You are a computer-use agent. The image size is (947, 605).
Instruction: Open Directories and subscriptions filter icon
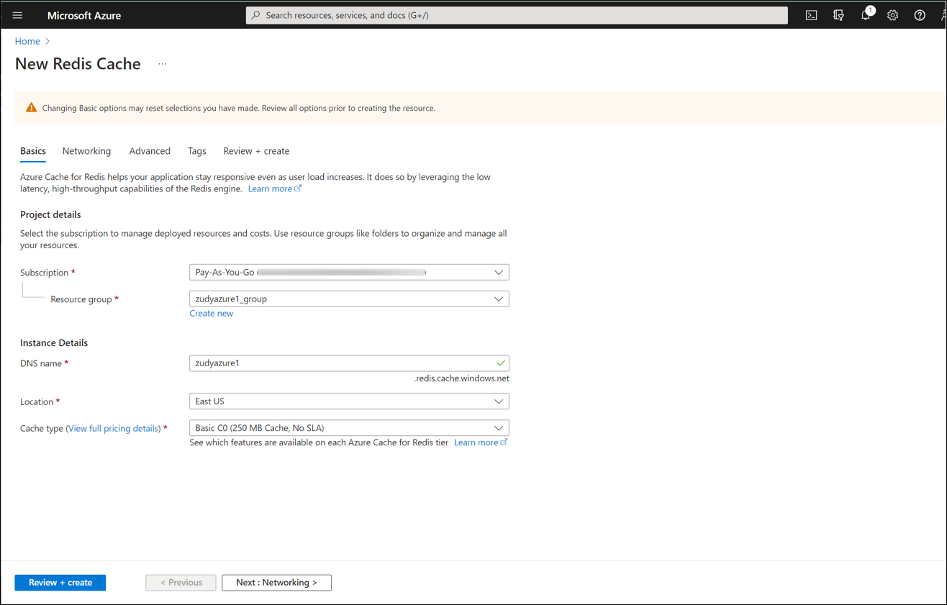click(x=838, y=15)
